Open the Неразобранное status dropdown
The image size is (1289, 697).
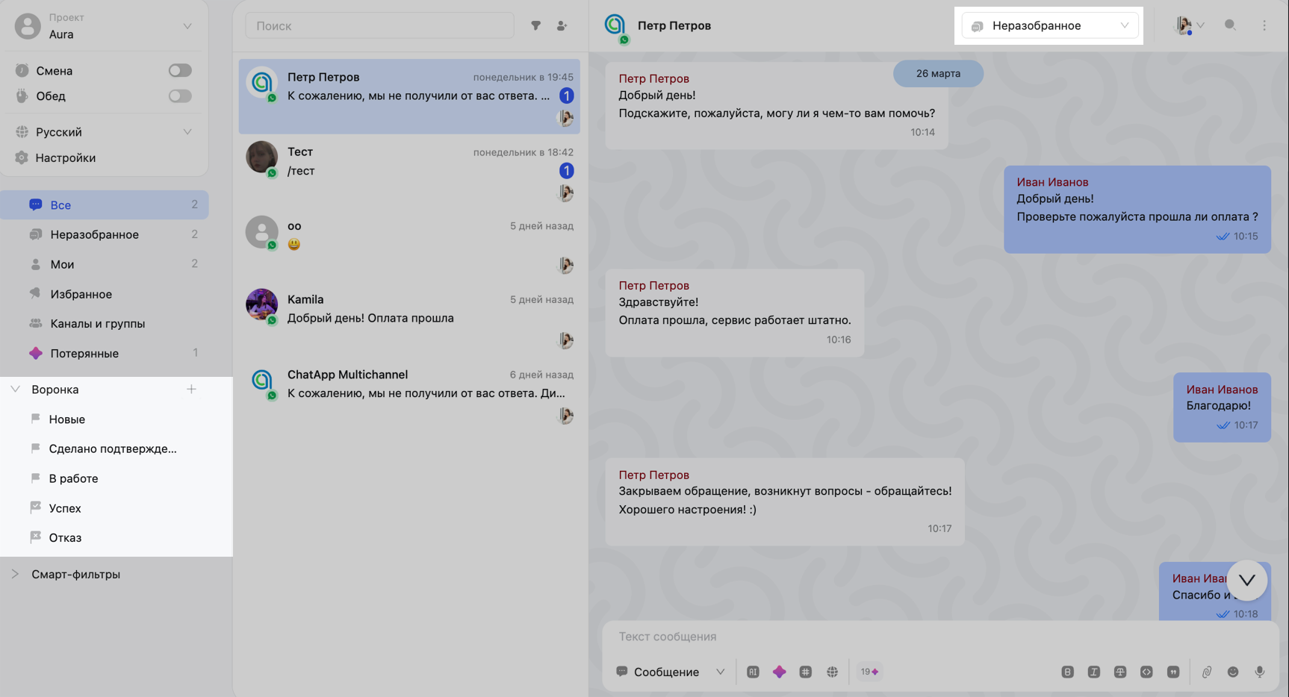click(1049, 25)
